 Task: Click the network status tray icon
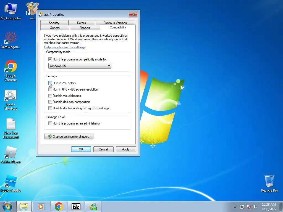point(242,207)
